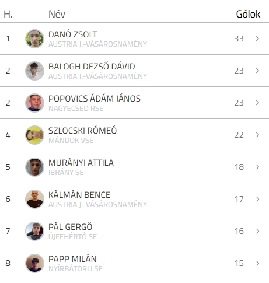Expand Papp Milán row chevron
269x283 pixels.
click(257, 263)
